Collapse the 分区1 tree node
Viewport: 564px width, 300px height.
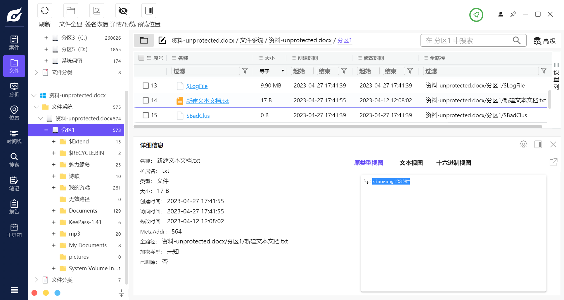tap(46, 130)
